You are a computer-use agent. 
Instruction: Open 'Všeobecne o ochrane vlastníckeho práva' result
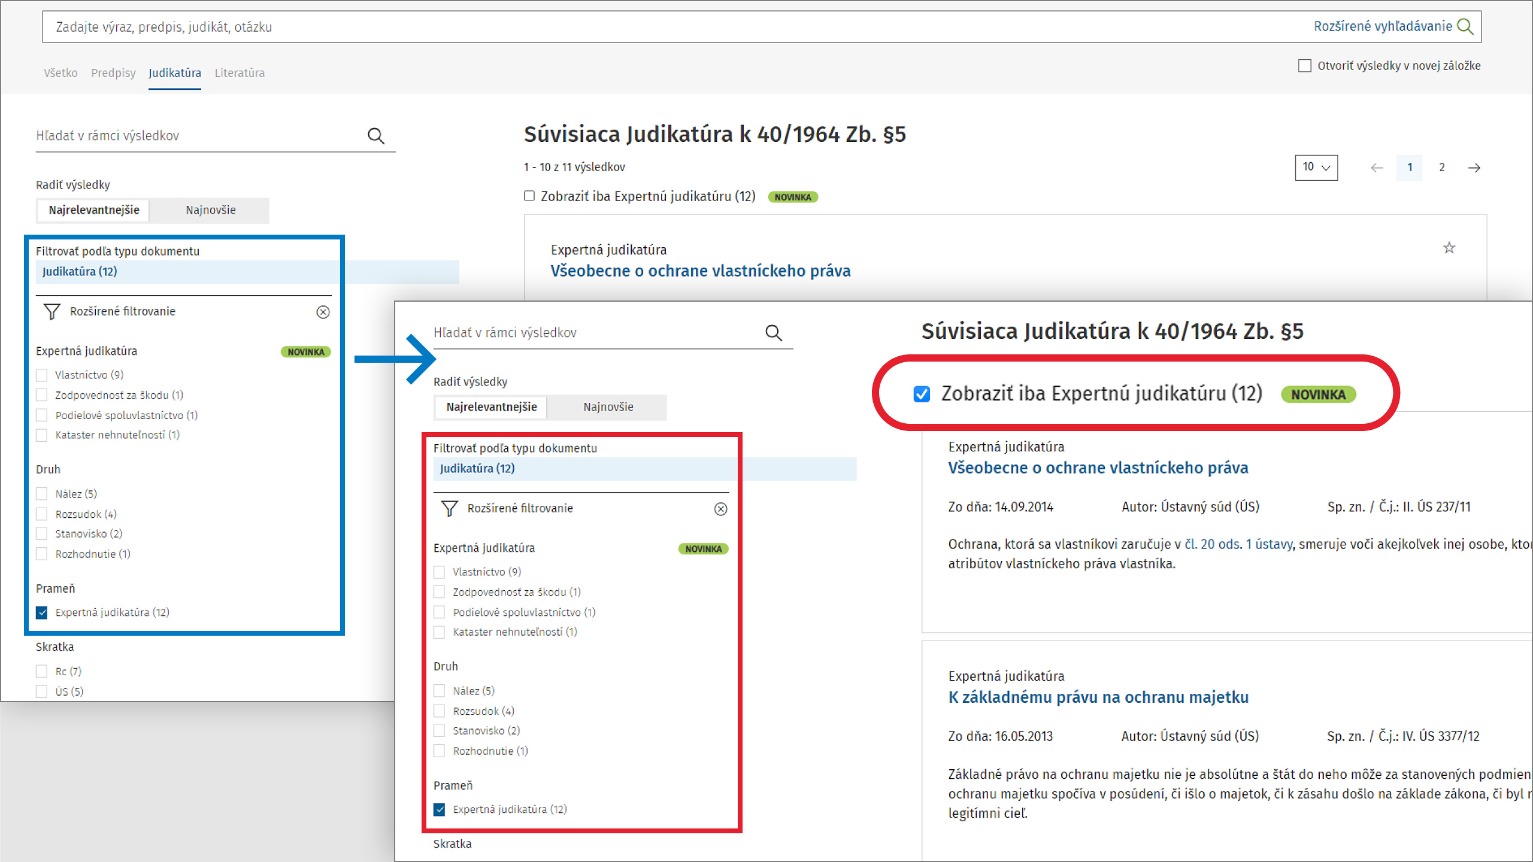pos(700,271)
